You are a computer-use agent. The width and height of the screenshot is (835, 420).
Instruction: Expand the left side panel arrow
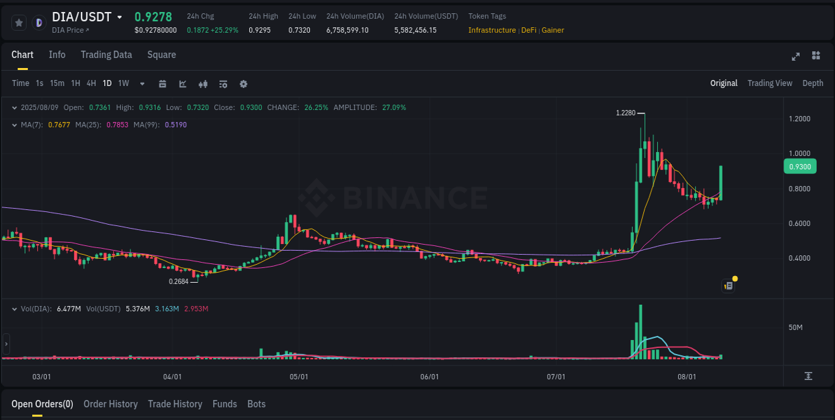click(5, 343)
